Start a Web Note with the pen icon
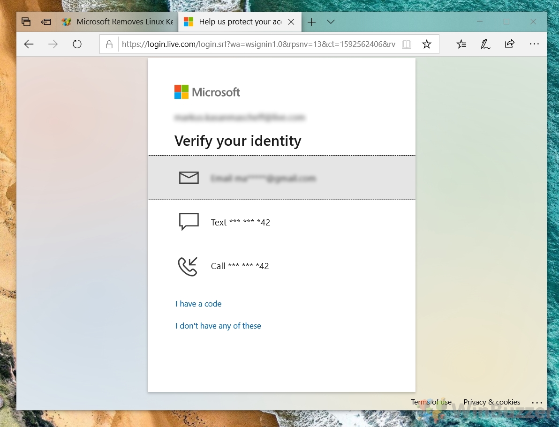 click(x=485, y=44)
